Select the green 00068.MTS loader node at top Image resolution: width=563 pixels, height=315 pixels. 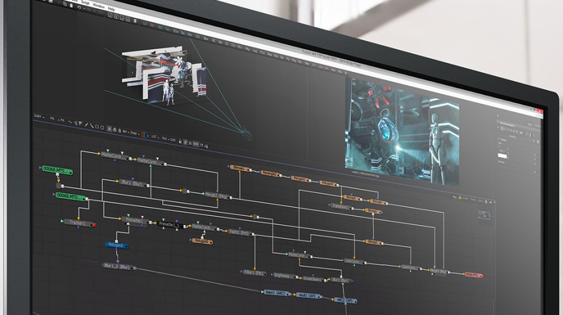pos(57,170)
